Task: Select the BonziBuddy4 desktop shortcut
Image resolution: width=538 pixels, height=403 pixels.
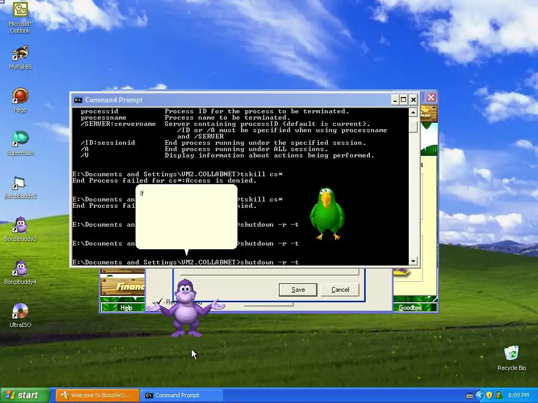Action: pos(20,272)
